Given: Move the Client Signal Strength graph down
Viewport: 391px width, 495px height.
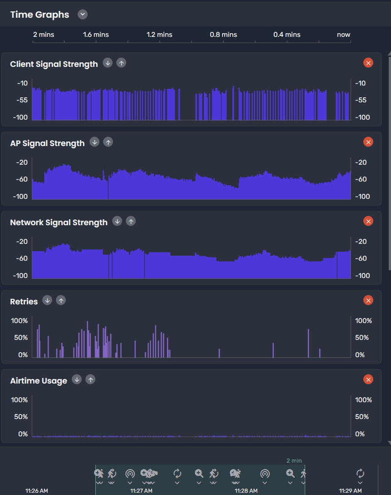Looking at the screenshot, I should click(108, 63).
